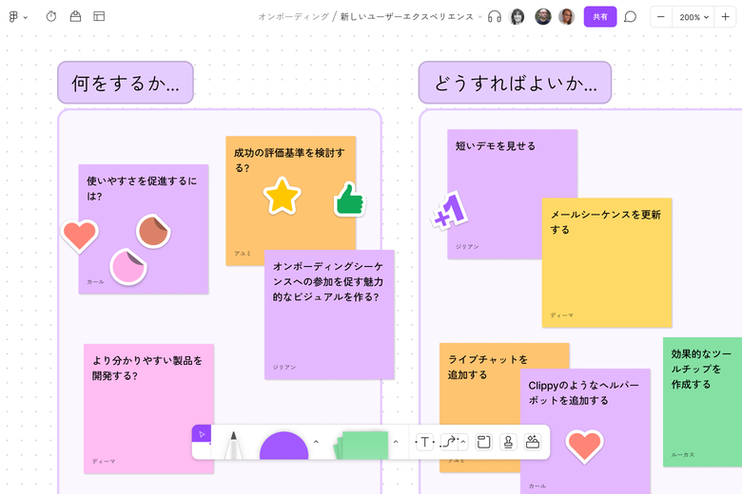Select the bearded collaborator avatar

pos(543,16)
